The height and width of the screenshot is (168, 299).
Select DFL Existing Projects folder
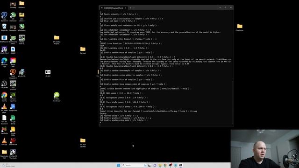[x=57, y=40]
